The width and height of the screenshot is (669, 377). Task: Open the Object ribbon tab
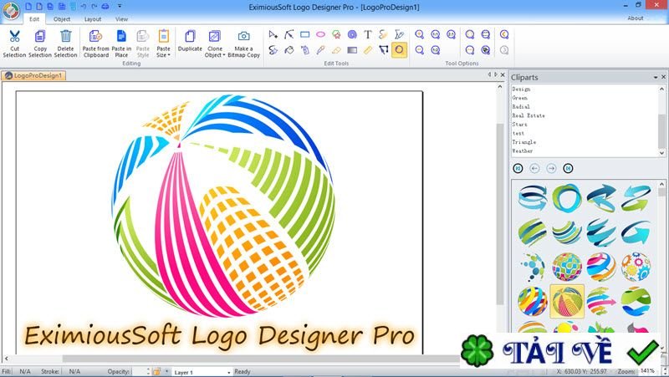tap(62, 18)
